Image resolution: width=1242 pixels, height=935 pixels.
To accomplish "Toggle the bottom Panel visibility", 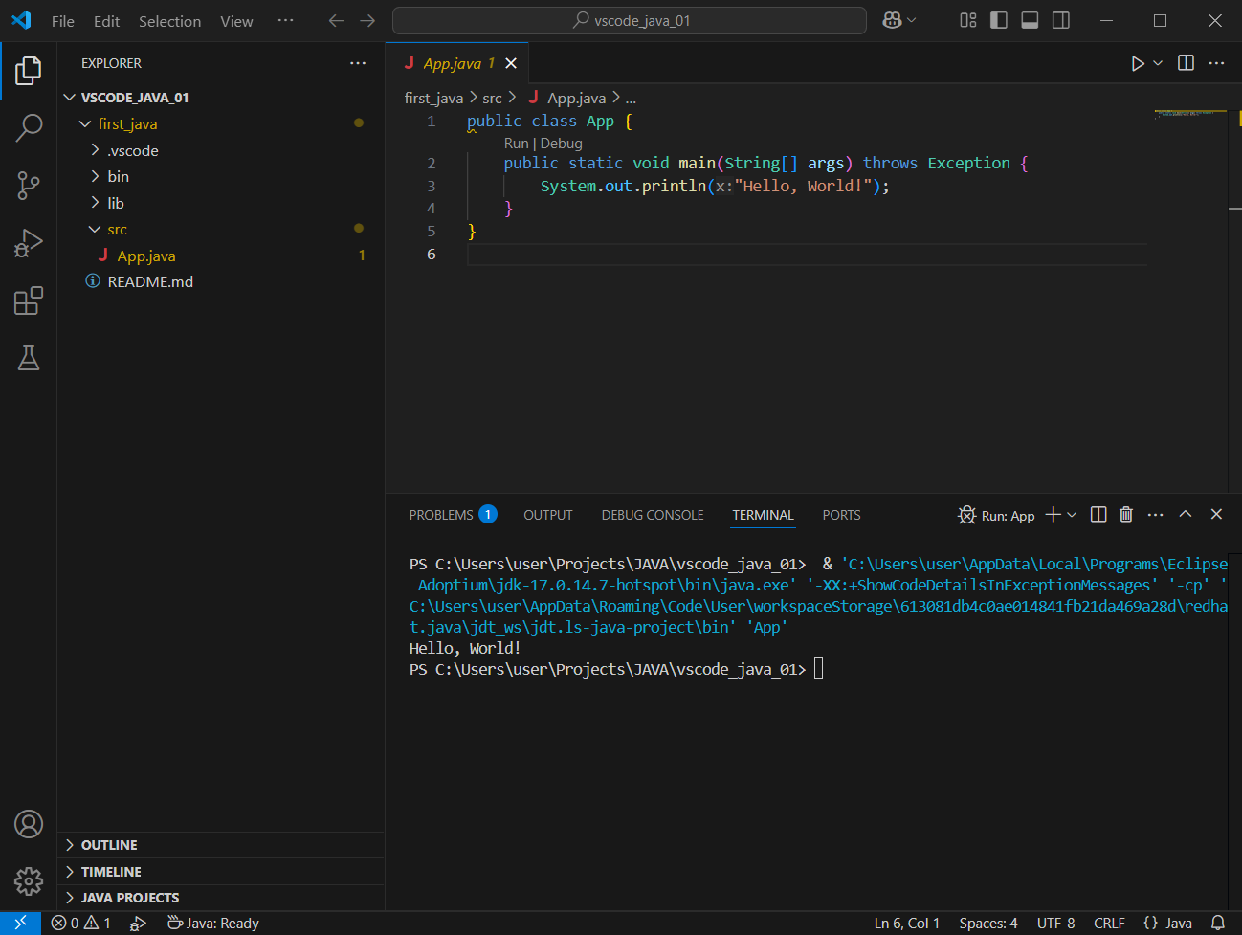I will pos(1030,20).
